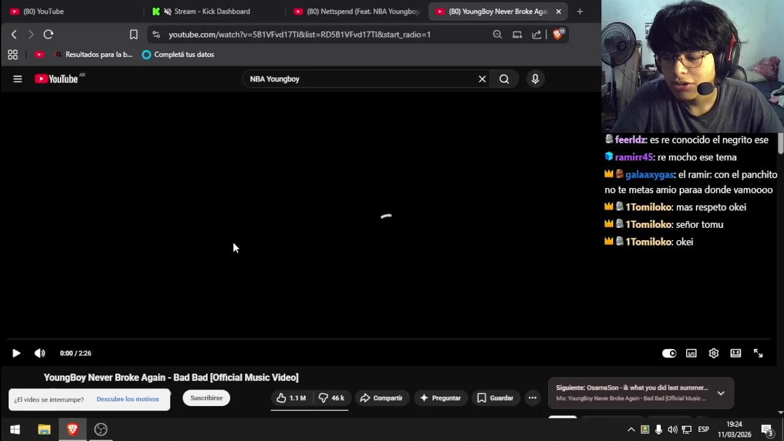
Task: Toggle subtitles on the player
Action: [x=692, y=353]
